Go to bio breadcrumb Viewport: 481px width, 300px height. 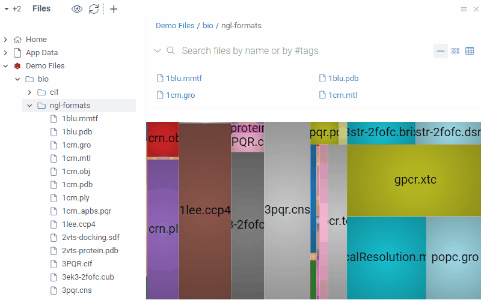[207, 26]
